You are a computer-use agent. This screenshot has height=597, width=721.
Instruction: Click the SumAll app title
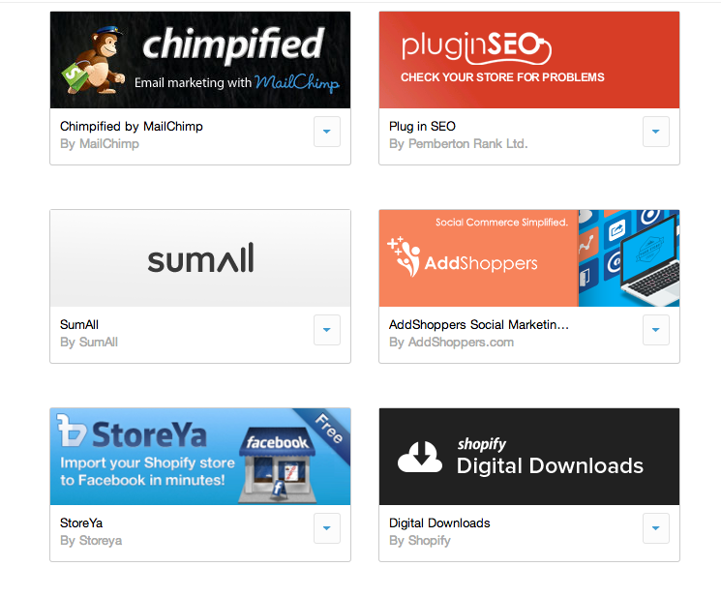79,324
